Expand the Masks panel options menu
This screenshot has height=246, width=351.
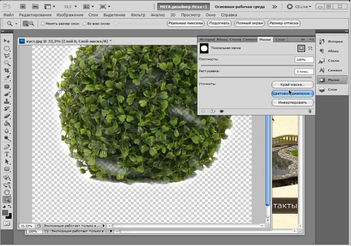tap(311, 39)
